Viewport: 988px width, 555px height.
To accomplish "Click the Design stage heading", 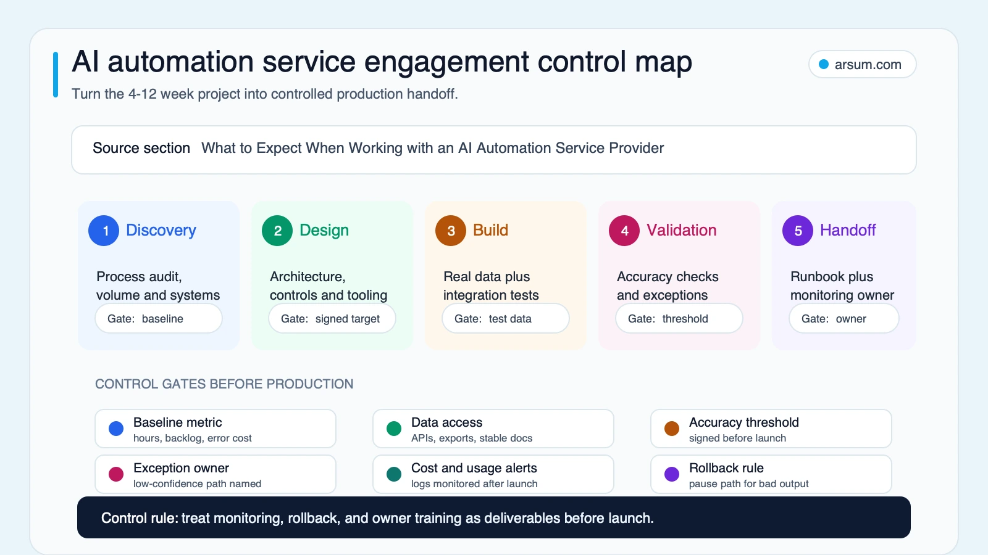I will tap(324, 230).
